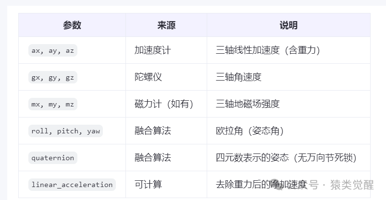The image size is (386, 200).
Task: Click the 说明 column header
Action: pyautogui.click(x=288, y=25)
